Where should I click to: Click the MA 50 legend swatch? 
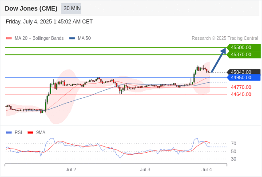coord(72,38)
